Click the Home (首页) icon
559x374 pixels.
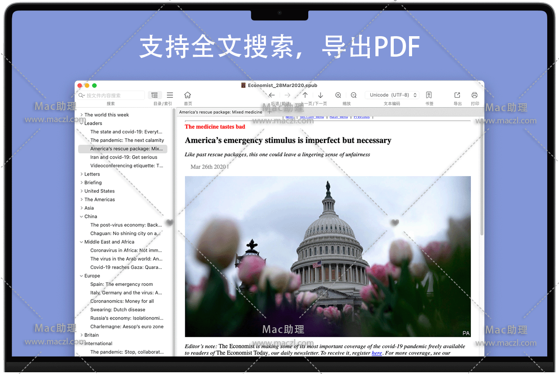coord(187,95)
